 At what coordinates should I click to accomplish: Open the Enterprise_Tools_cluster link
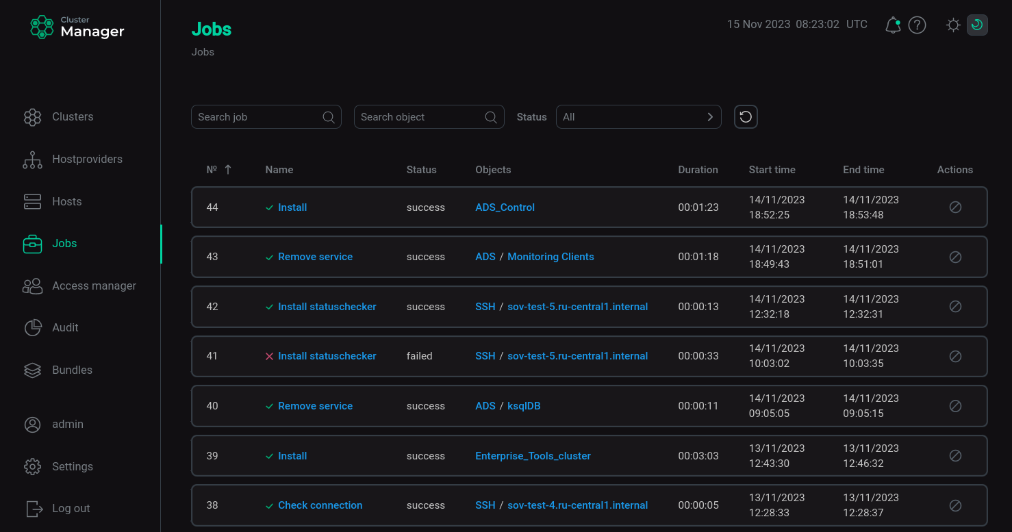coord(533,456)
